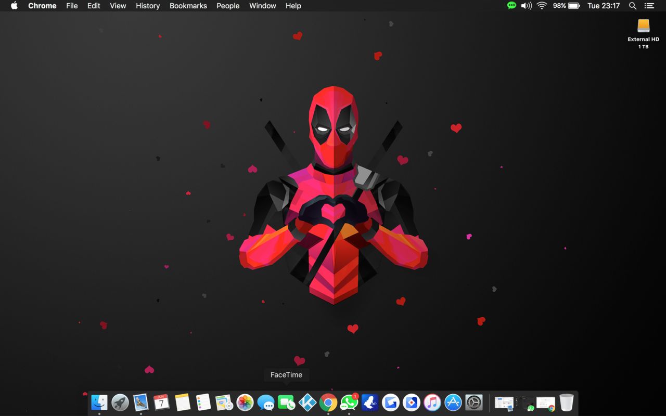
Task: Open the Apple menu
Action: click(x=14, y=6)
